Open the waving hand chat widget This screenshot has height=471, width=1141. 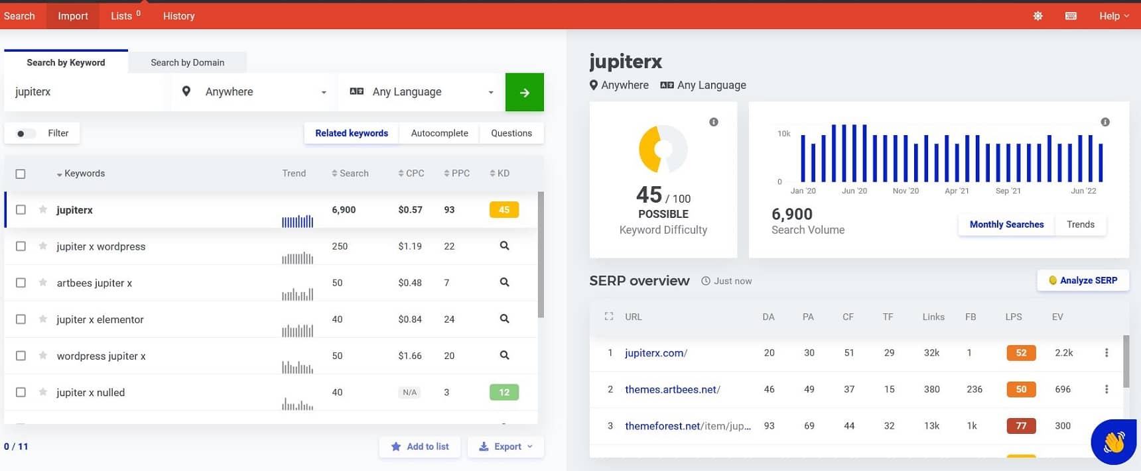(1114, 442)
